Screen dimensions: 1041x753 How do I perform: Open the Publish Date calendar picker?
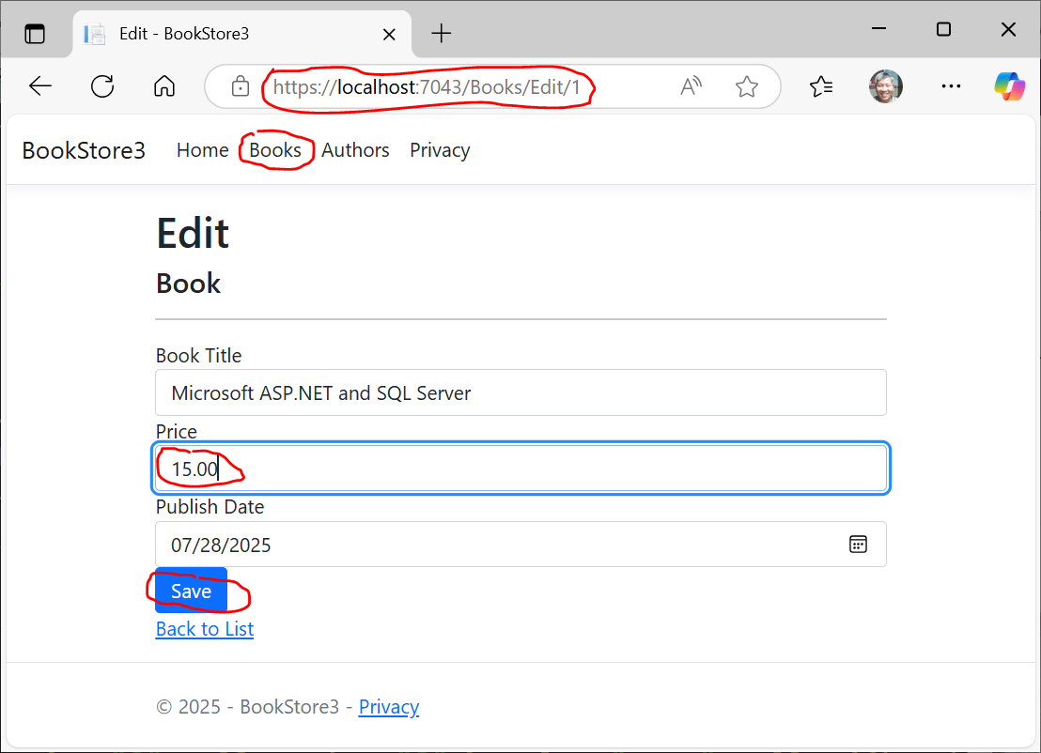click(x=858, y=544)
